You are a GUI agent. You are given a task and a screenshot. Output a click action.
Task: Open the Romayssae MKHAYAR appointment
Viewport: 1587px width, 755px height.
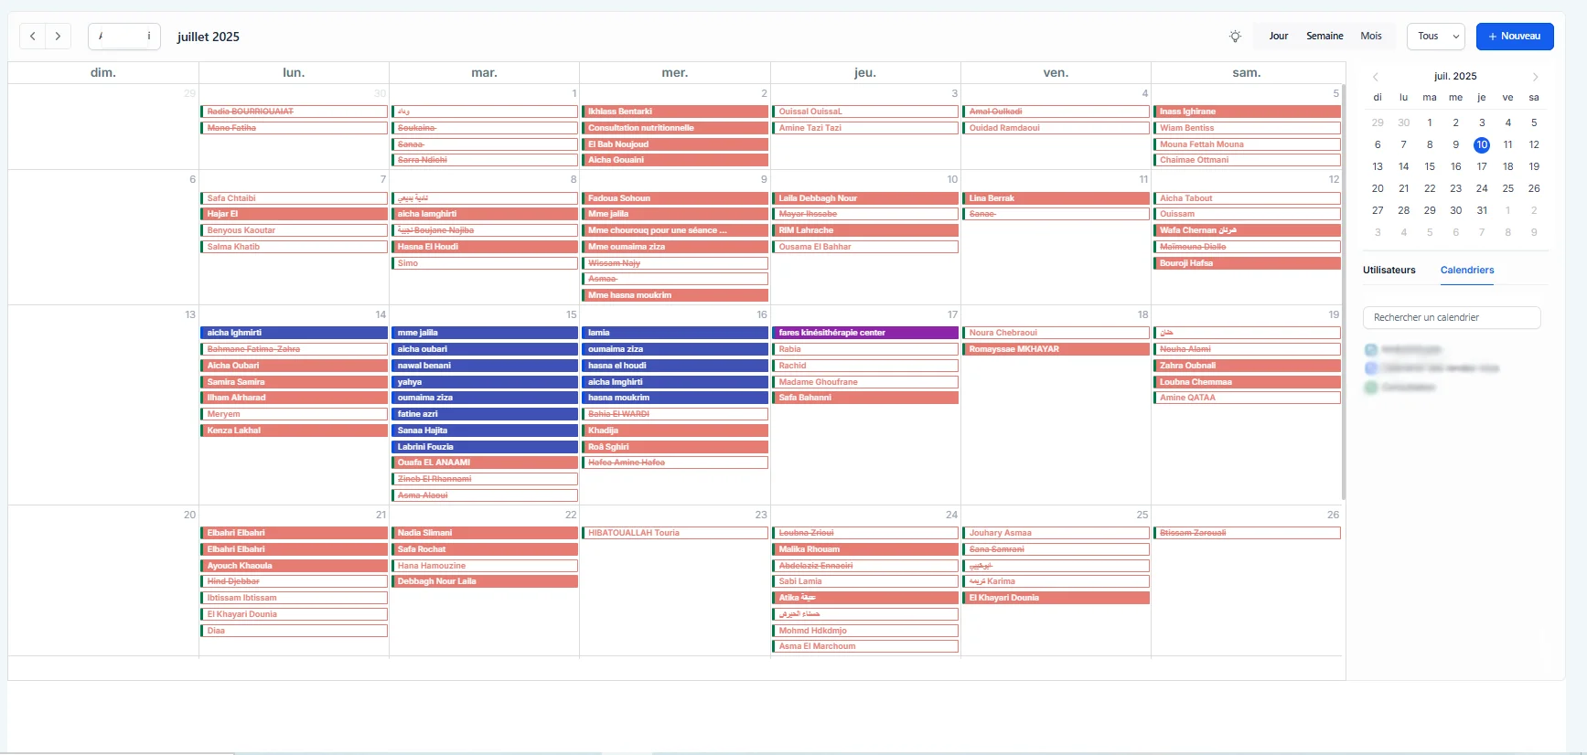click(1056, 349)
